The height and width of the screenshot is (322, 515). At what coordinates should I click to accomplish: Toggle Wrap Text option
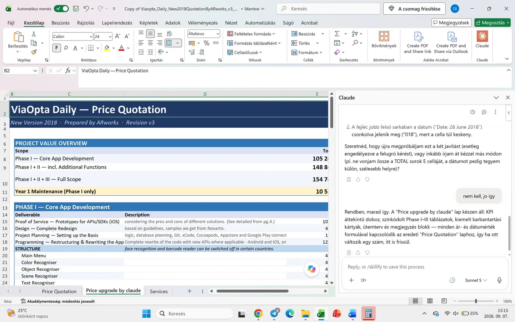pyautogui.click(x=169, y=34)
